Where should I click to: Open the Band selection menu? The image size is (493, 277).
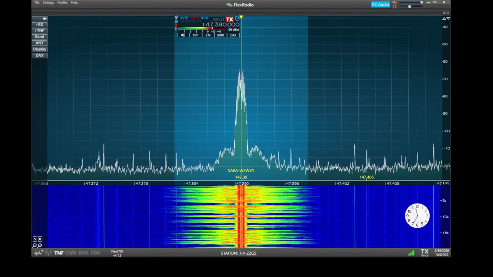[39, 37]
